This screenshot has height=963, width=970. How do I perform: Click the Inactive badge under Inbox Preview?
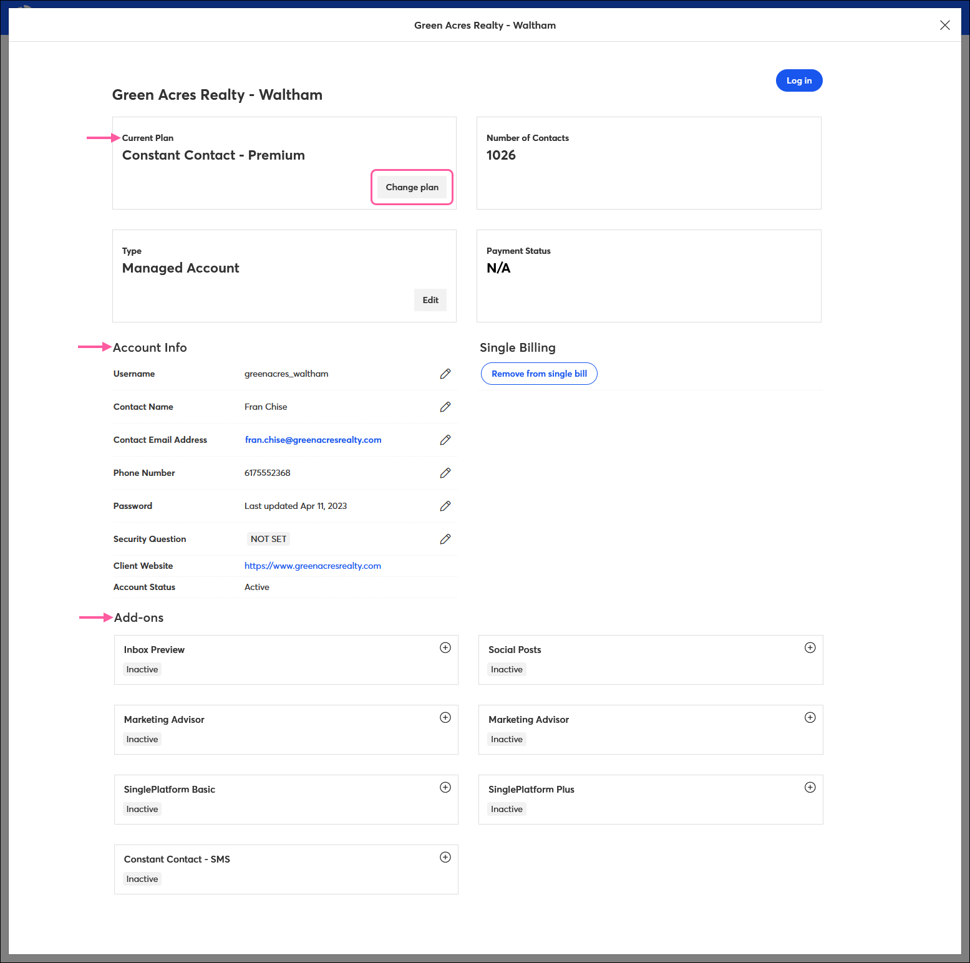(142, 669)
